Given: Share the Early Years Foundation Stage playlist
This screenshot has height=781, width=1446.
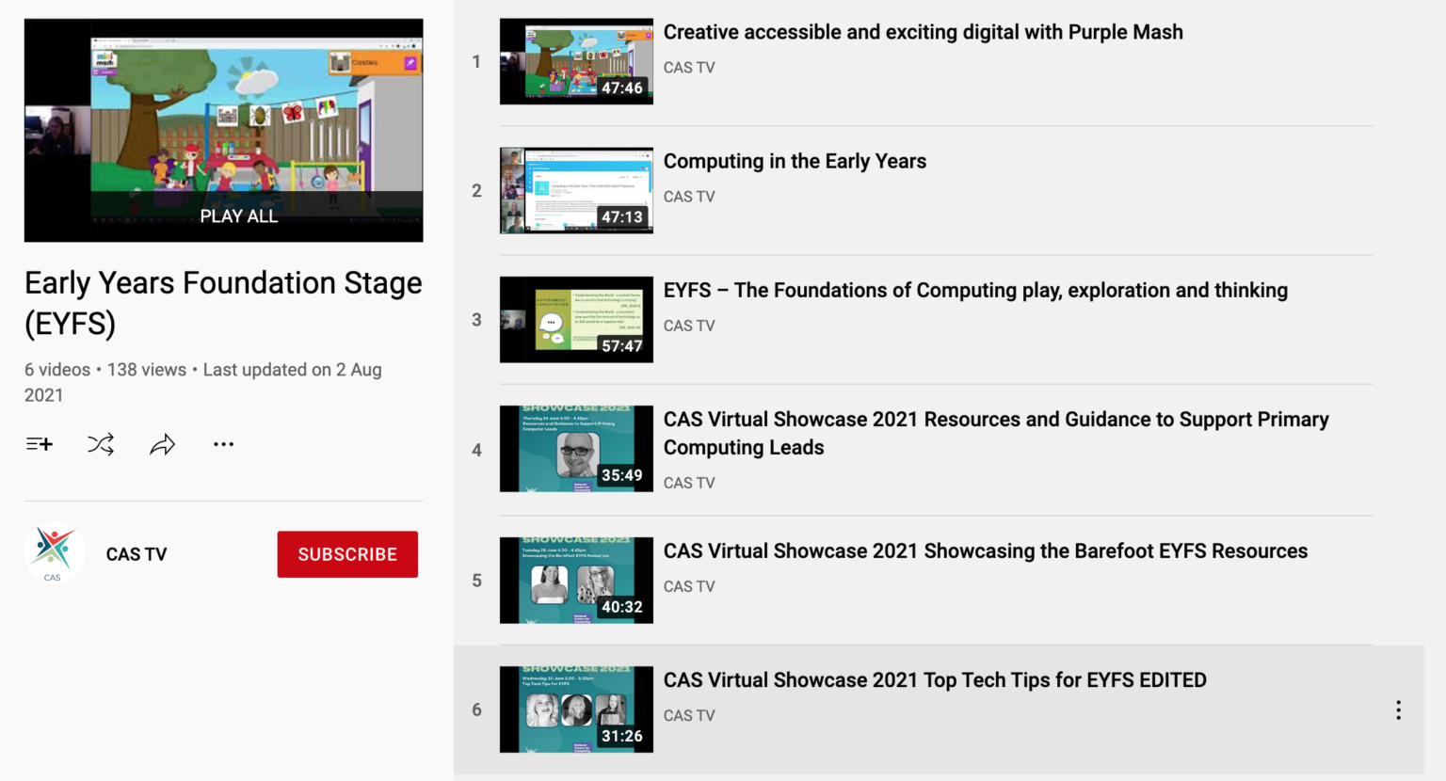Looking at the screenshot, I should coord(162,443).
